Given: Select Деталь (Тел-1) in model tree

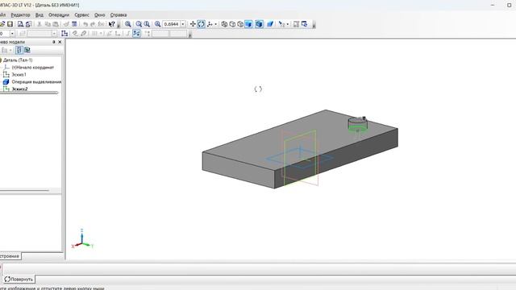Looking at the screenshot, I should pyautogui.click(x=18, y=60).
